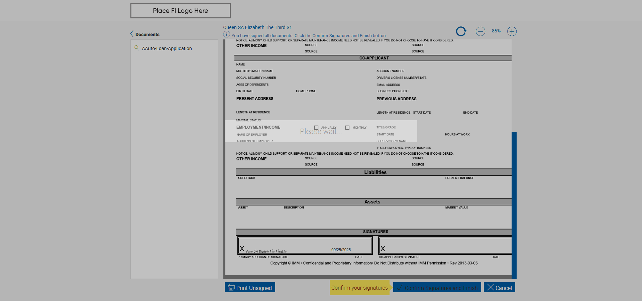Click the printer icon on Print Unsigned
The width and height of the screenshot is (642, 301).
pyautogui.click(x=231, y=287)
